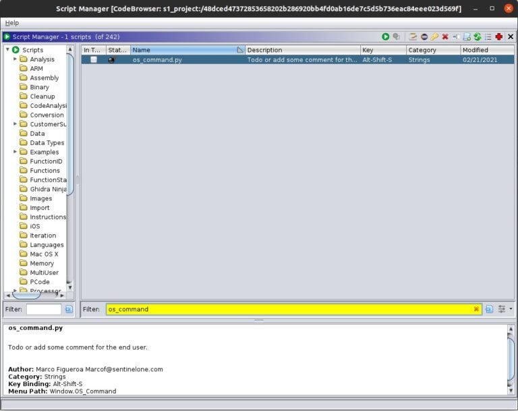Sort by the Modified column header
The image size is (518, 411).
point(486,50)
